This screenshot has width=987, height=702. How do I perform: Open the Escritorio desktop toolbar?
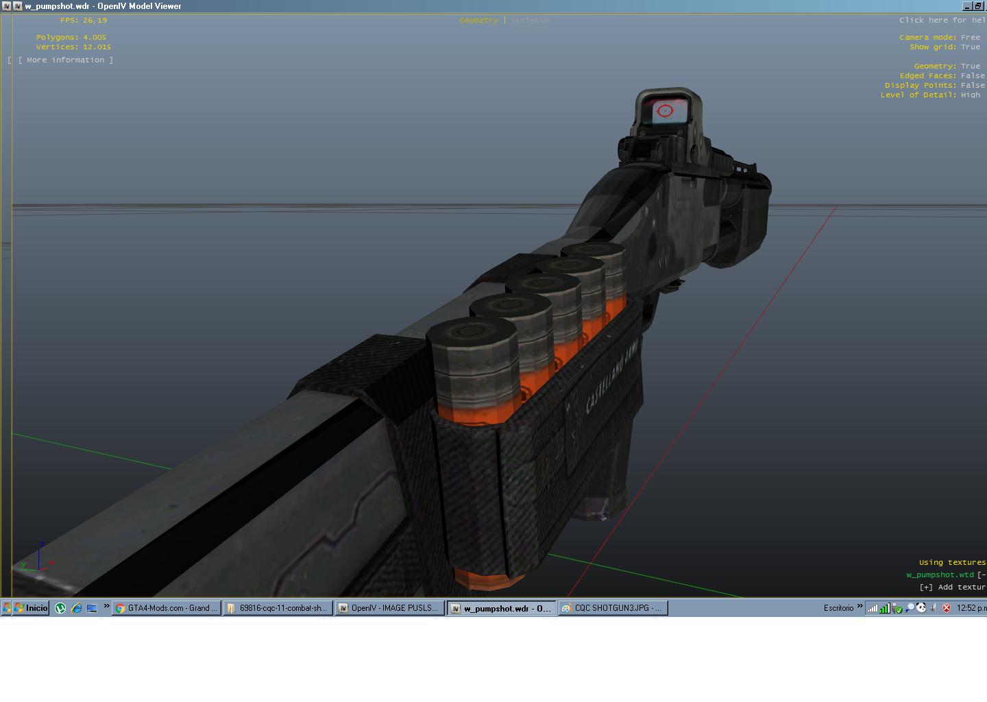(838, 608)
